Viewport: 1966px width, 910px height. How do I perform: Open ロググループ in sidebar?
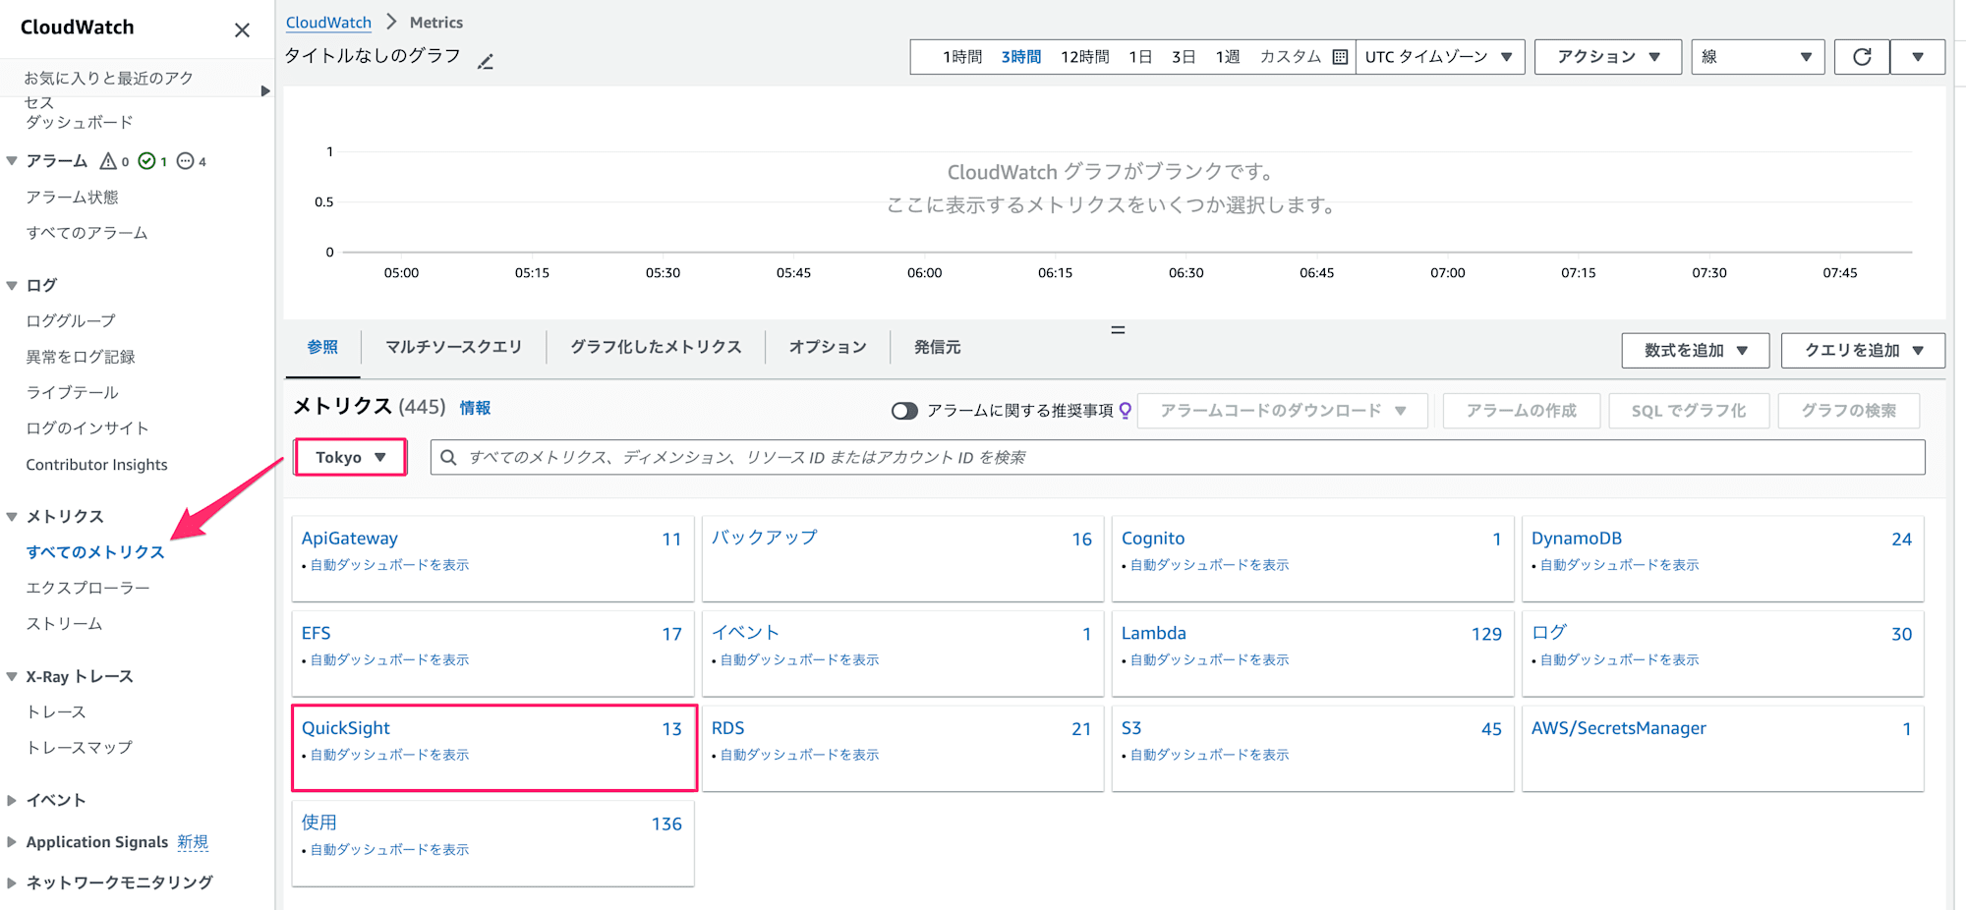tap(71, 321)
